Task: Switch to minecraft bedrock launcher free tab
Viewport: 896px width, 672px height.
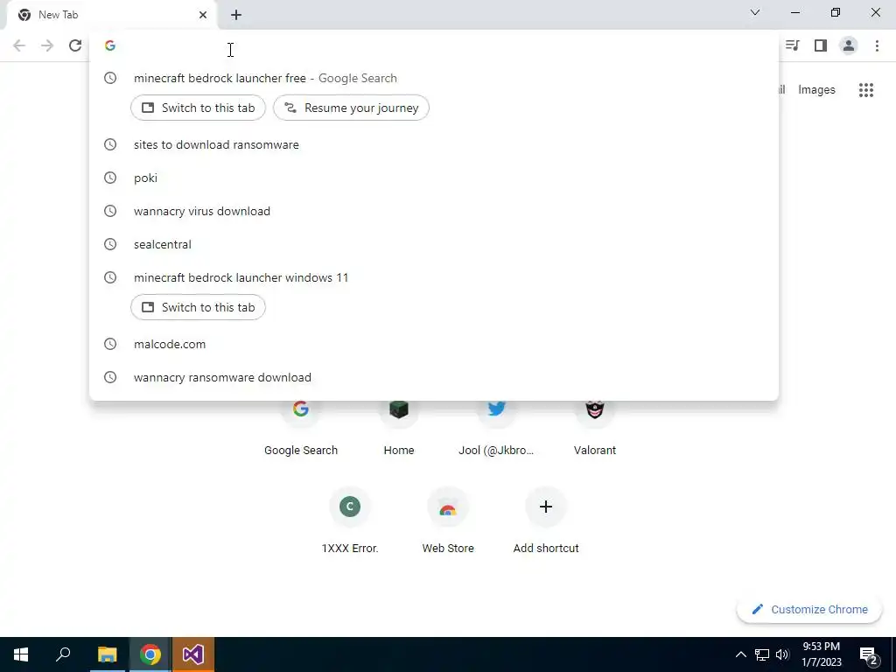Action: point(199,108)
